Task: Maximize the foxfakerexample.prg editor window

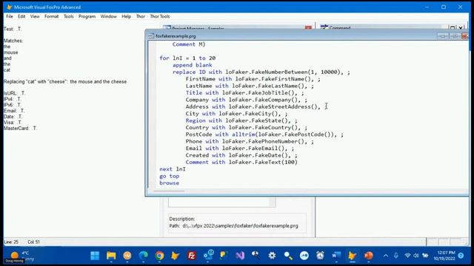Action: 455,36
